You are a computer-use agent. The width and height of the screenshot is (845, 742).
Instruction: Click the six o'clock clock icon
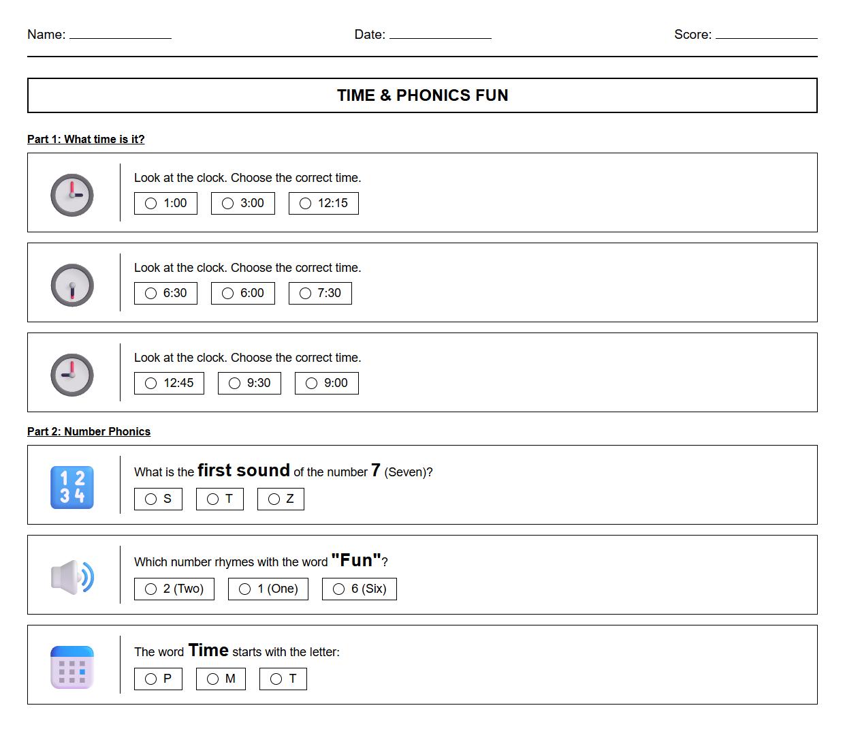tap(72, 285)
